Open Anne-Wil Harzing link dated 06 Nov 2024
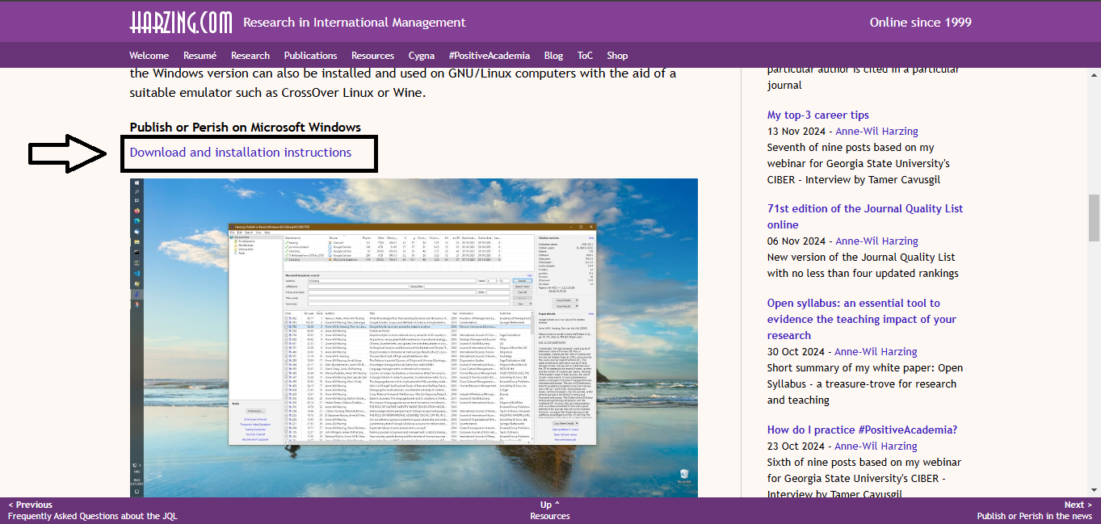1101x524 pixels. tap(876, 241)
